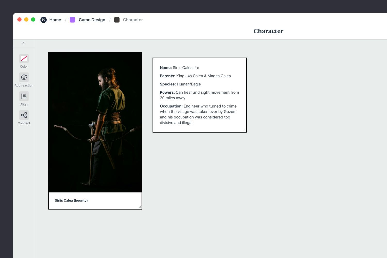Click the Align tool icon
Viewport: 387px width, 258px height.
click(x=24, y=96)
